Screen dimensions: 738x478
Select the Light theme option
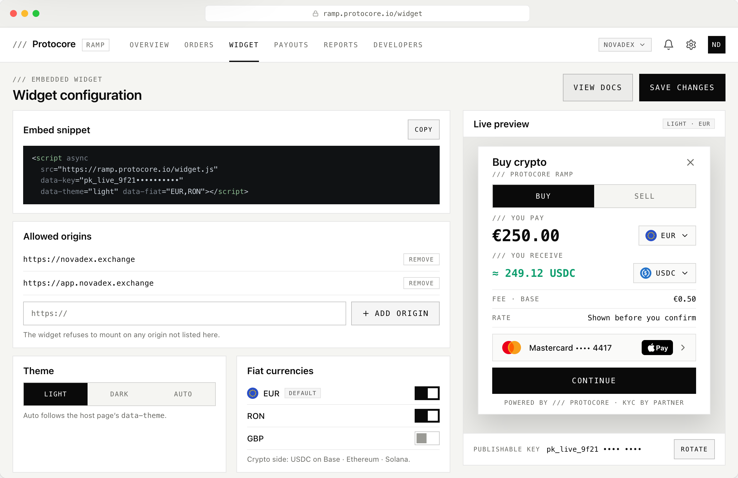coord(56,394)
